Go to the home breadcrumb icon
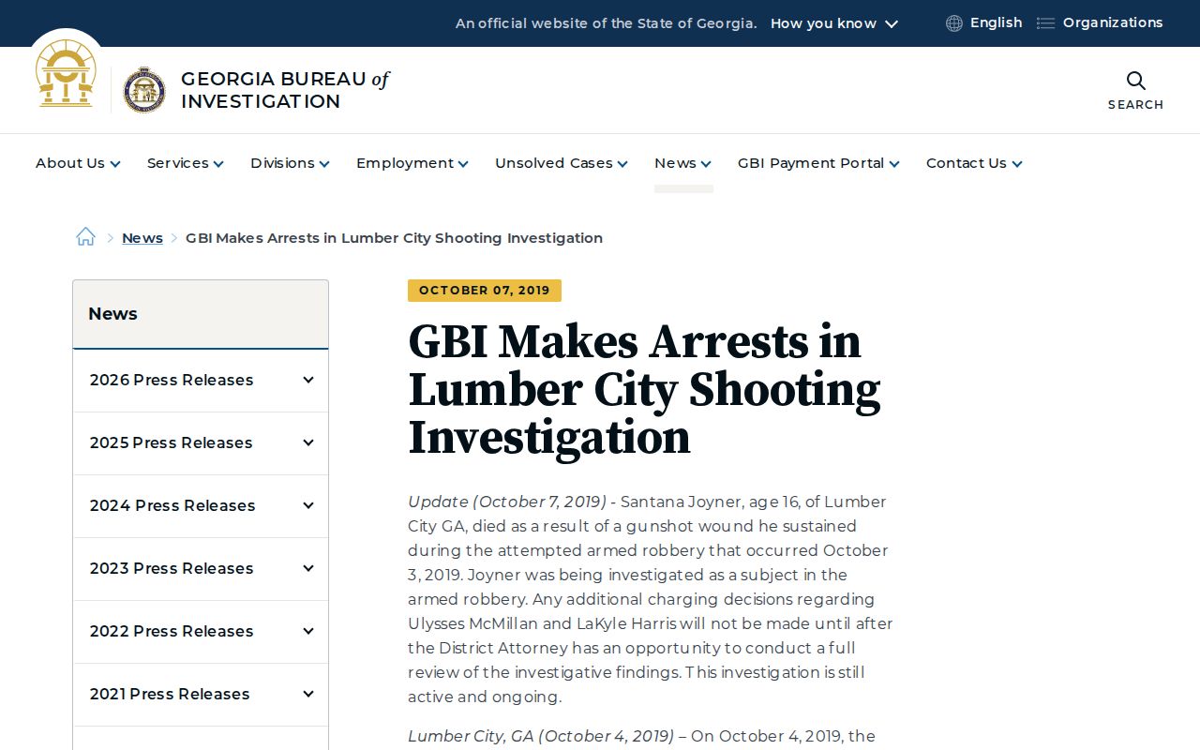Image resolution: width=1200 pixels, height=750 pixels. click(85, 237)
